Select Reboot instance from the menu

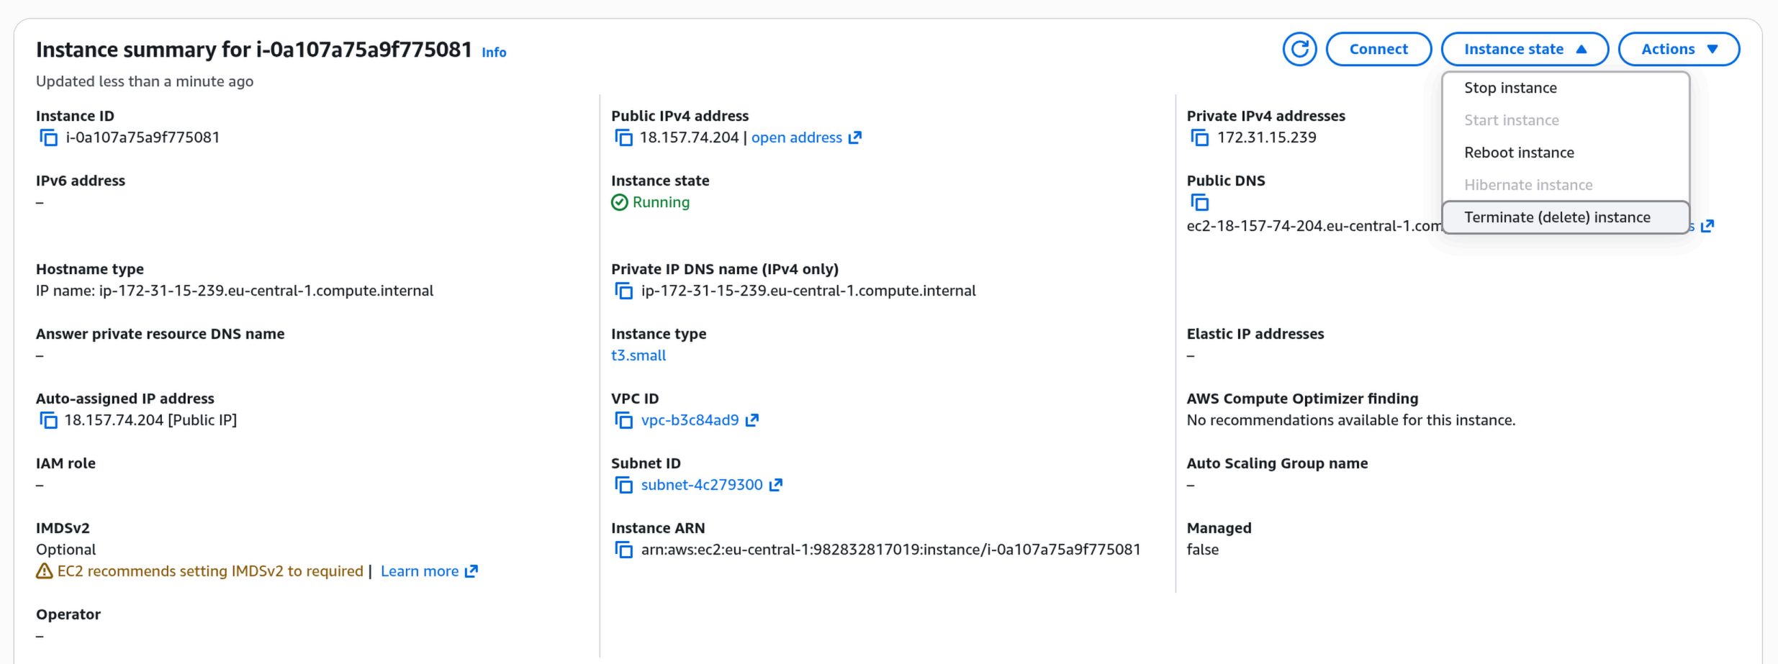1518,152
